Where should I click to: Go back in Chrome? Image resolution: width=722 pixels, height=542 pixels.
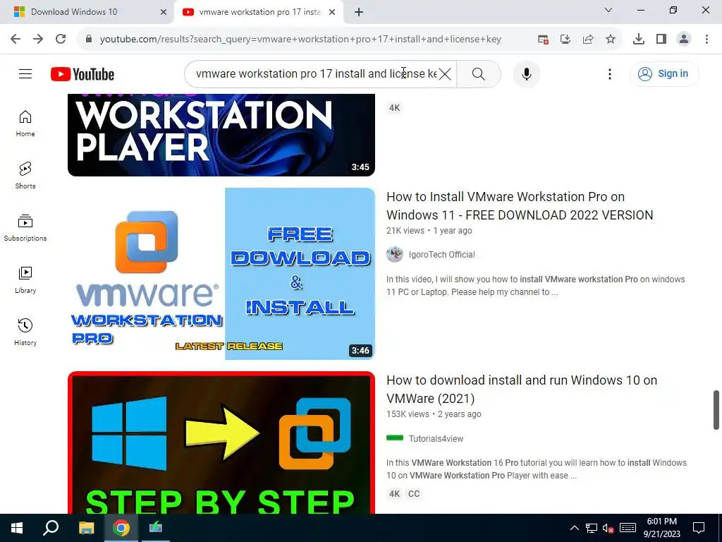pyautogui.click(x=16, y=39)
